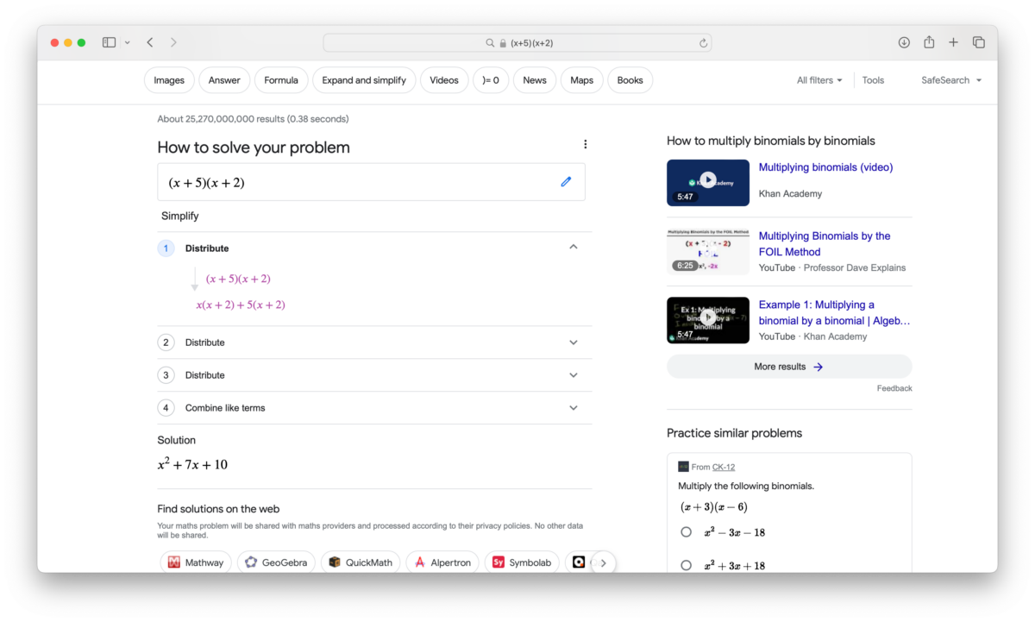The height and width of the screenshot is (622, 1035).
Task: Switch to the Videos search filter
Action: [444, 80]
